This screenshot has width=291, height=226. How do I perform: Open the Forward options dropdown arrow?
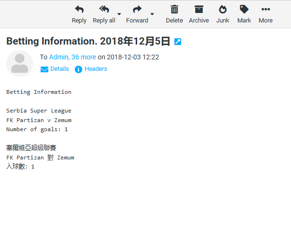click(152, 14)
